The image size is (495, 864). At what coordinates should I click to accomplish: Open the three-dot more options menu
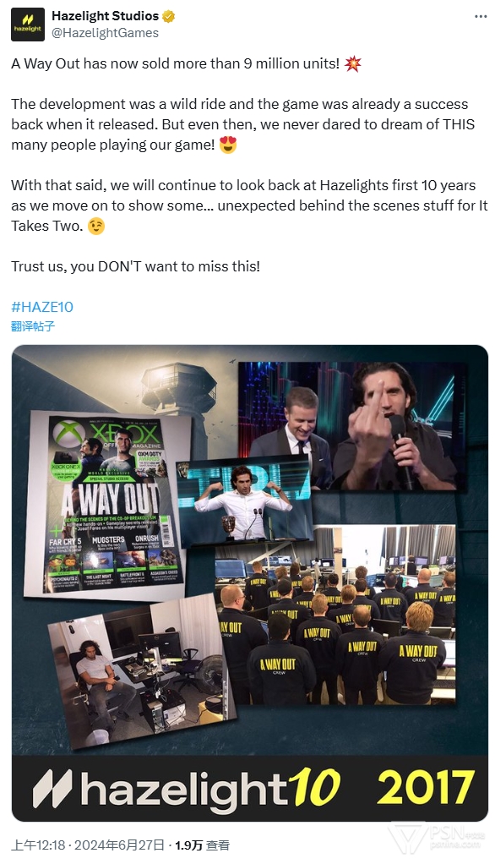click(481, 16)
